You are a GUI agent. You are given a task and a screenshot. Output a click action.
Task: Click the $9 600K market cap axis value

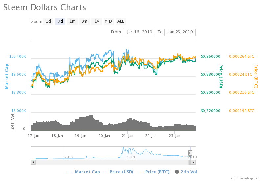point(19,74)
